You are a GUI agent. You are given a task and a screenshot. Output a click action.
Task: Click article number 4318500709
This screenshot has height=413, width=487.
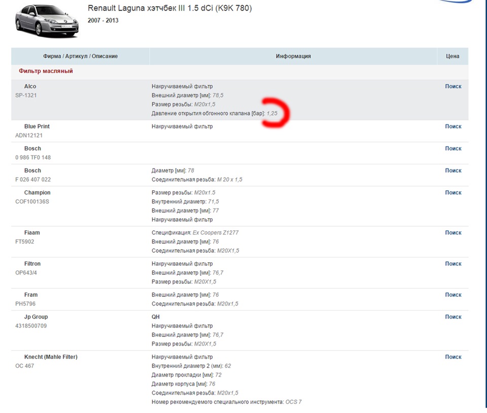click(31, 326)
